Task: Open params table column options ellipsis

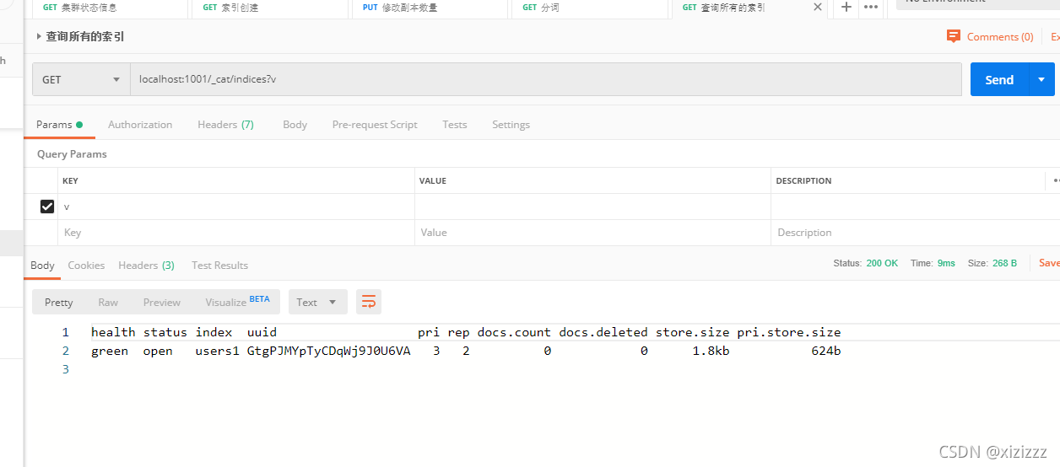Action: coord(1055,180)
